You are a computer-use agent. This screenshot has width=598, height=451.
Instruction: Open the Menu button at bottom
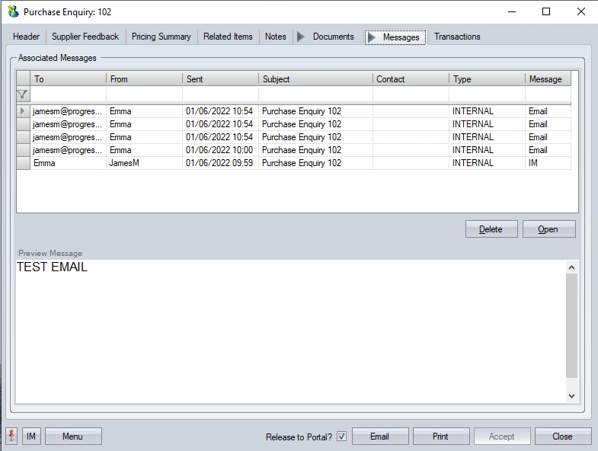click(73, 437)
